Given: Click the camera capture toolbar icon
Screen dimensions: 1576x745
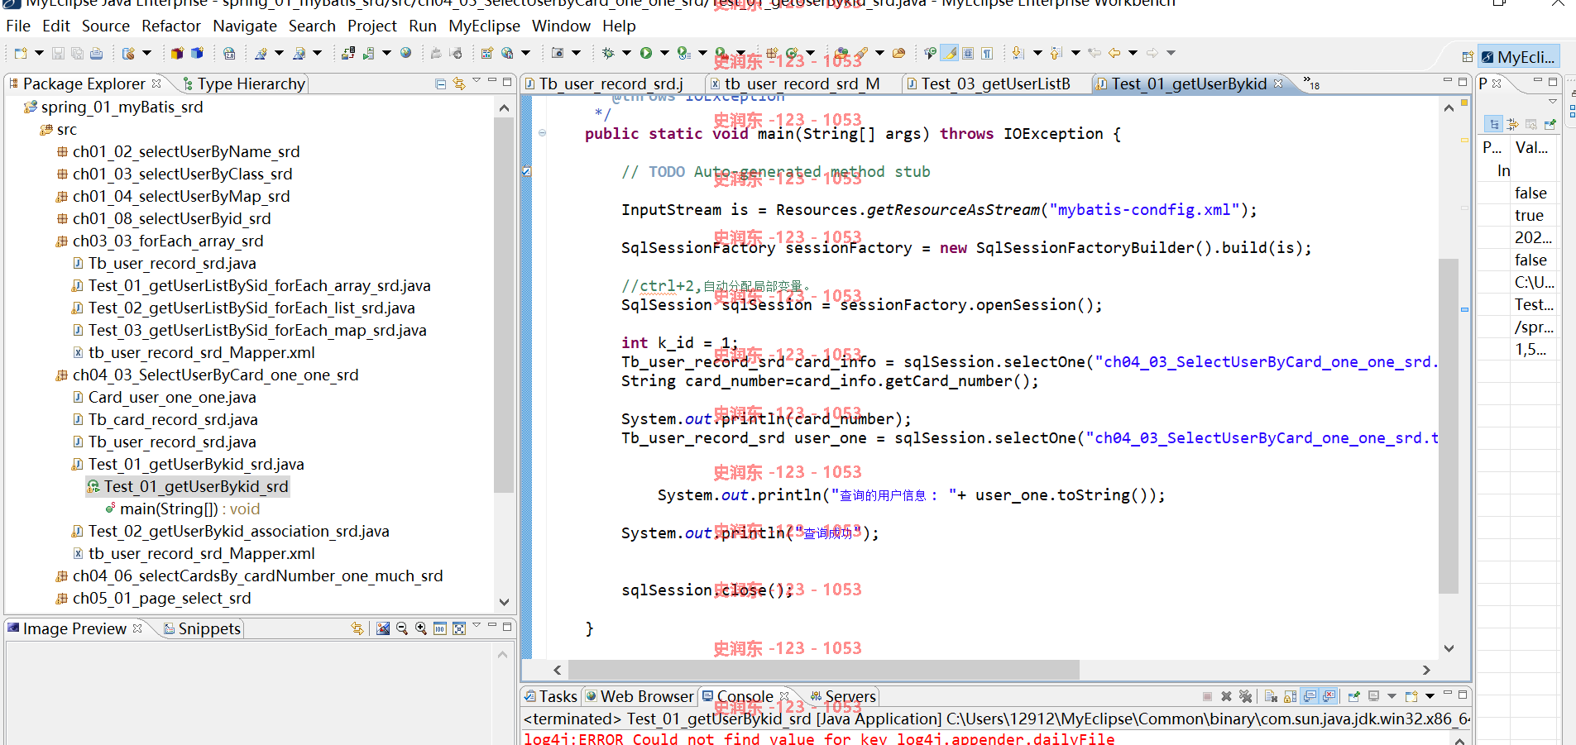Looking at the screenshot, I should click(x=558, y=53).
